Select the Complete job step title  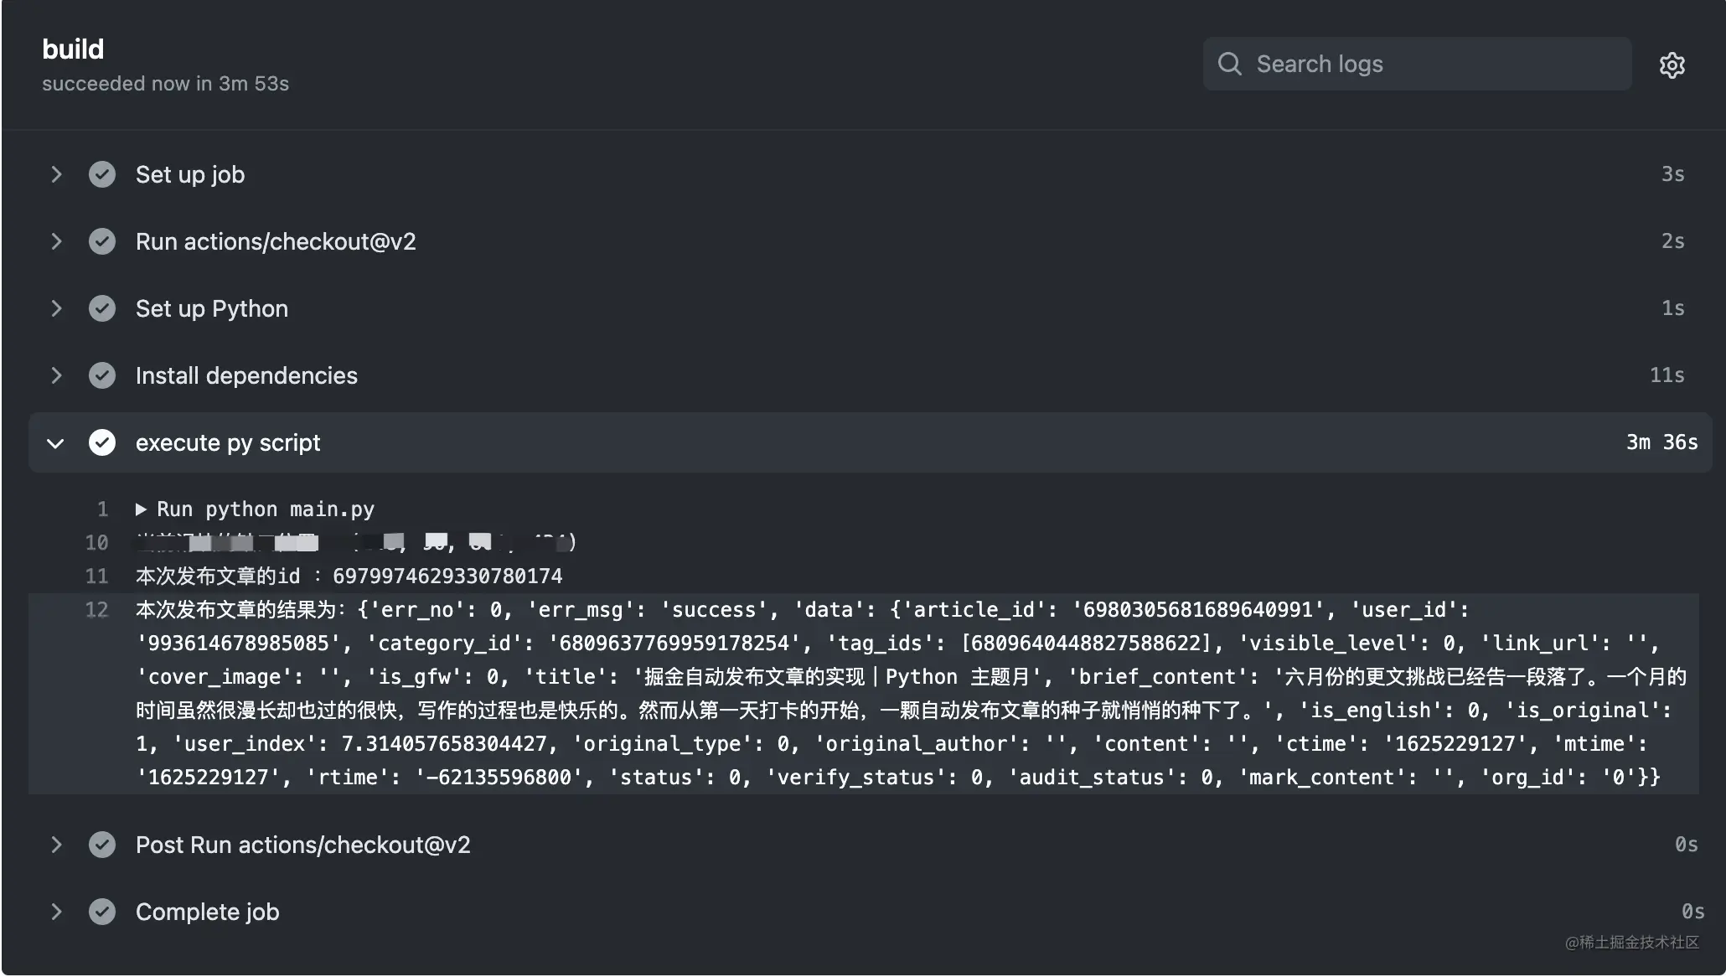coord(207,912)
